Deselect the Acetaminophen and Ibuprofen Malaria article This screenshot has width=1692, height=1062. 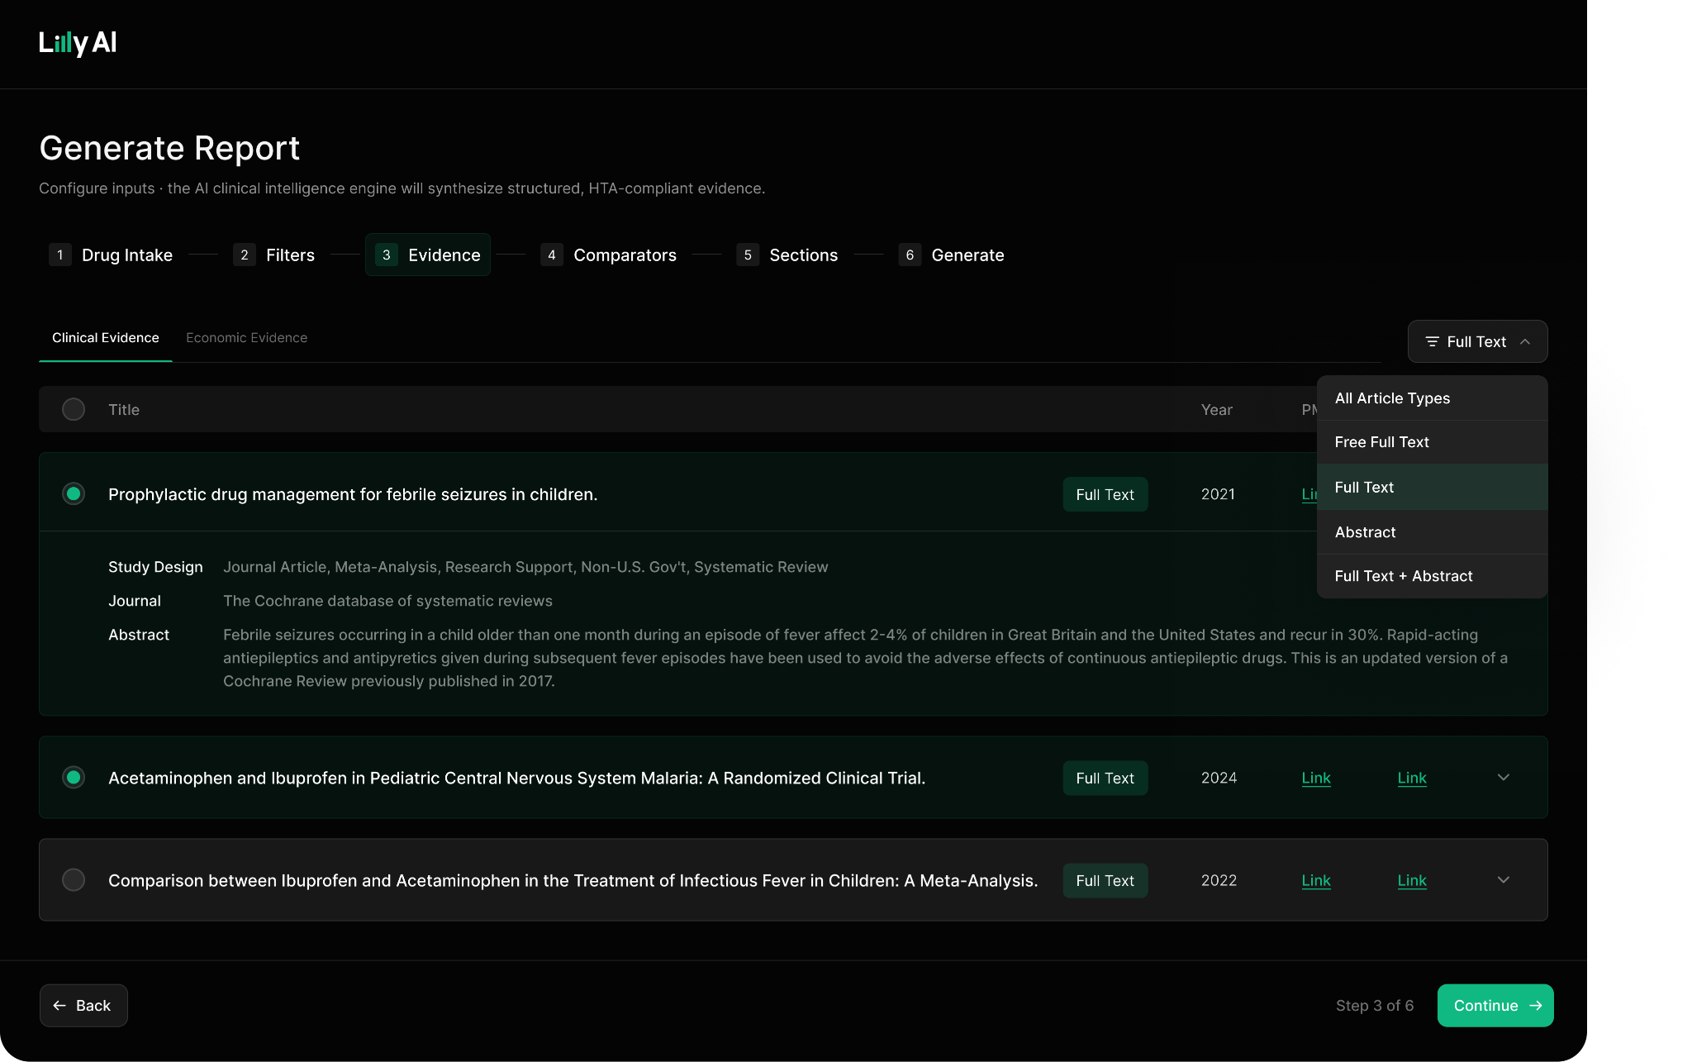click(x=74, y=778)
